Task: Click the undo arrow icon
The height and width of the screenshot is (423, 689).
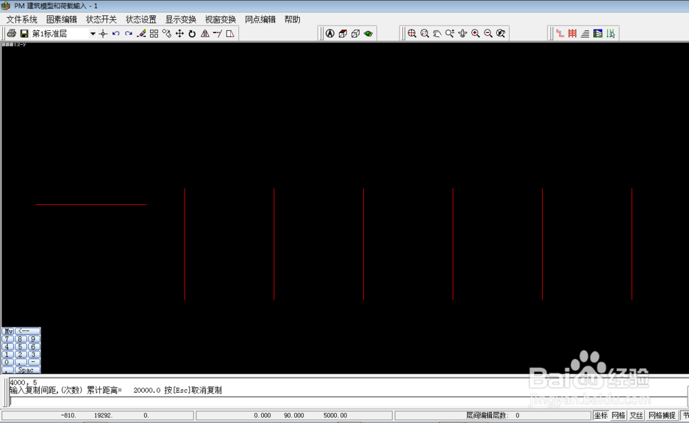Action: point(116,33)
